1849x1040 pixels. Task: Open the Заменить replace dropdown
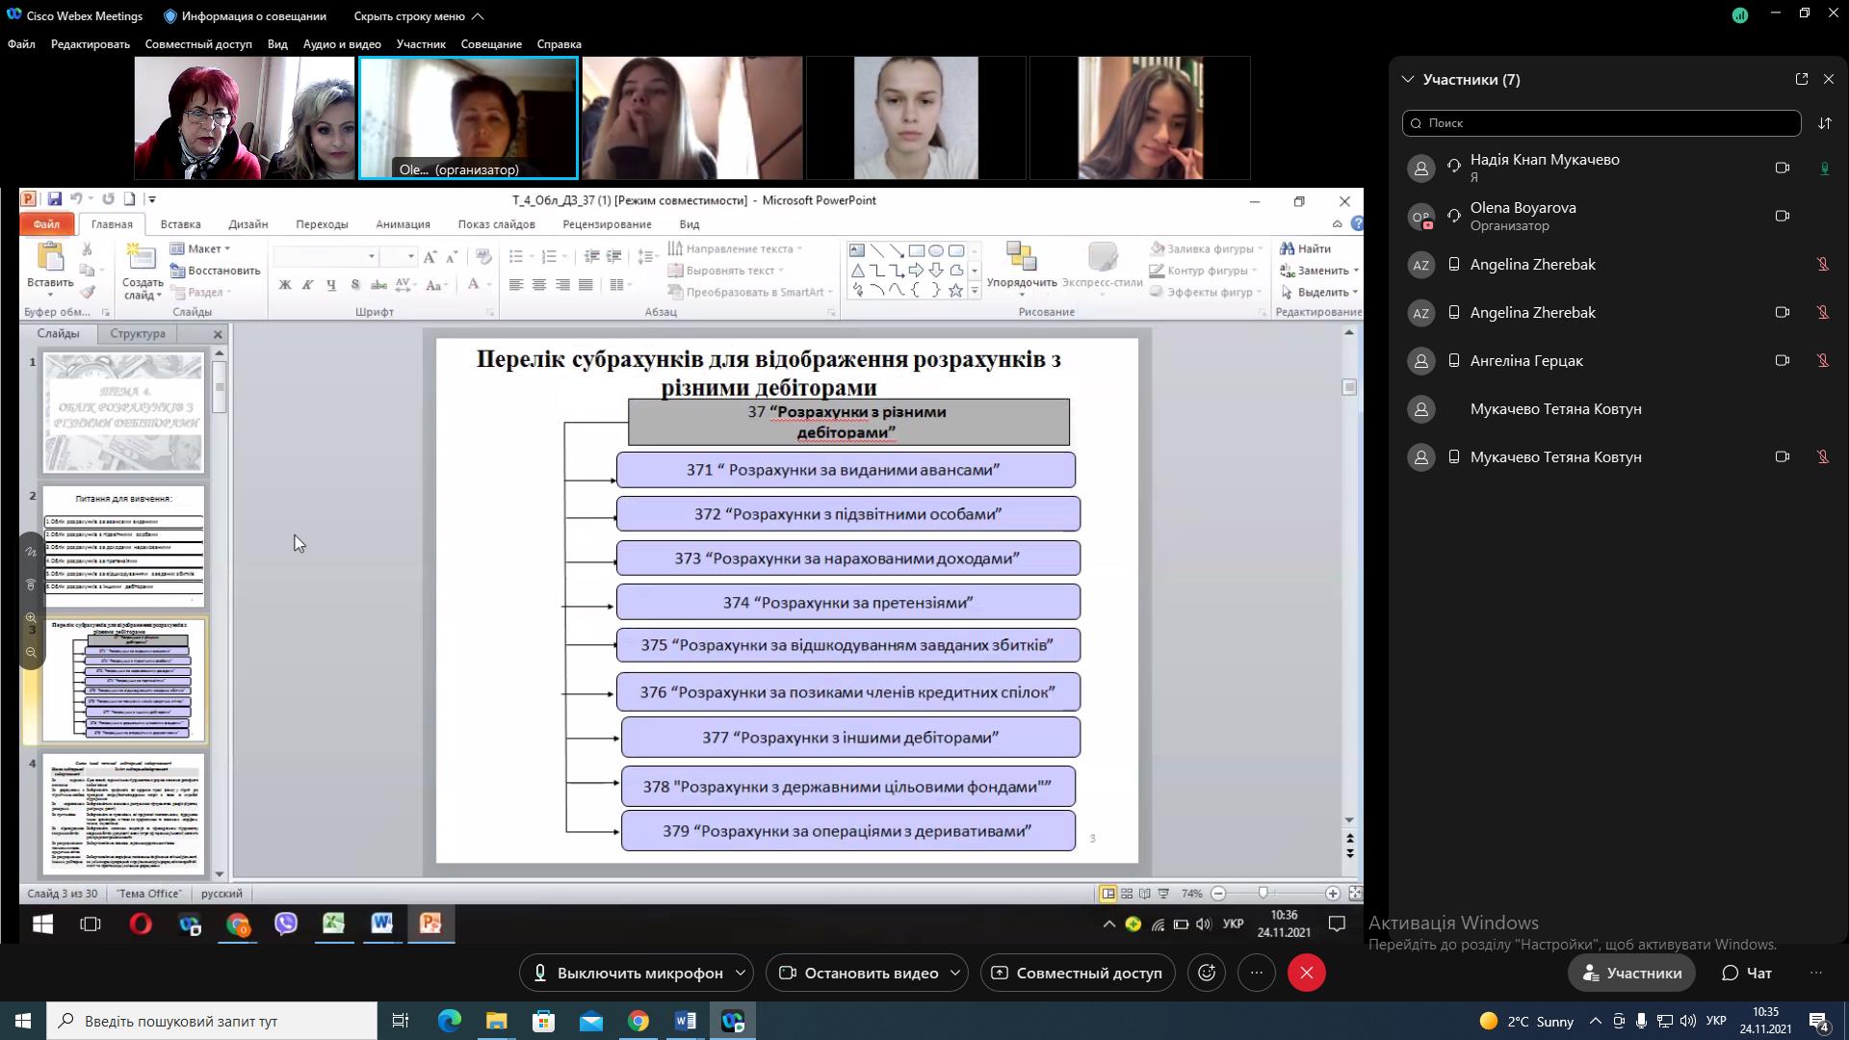1318,271
